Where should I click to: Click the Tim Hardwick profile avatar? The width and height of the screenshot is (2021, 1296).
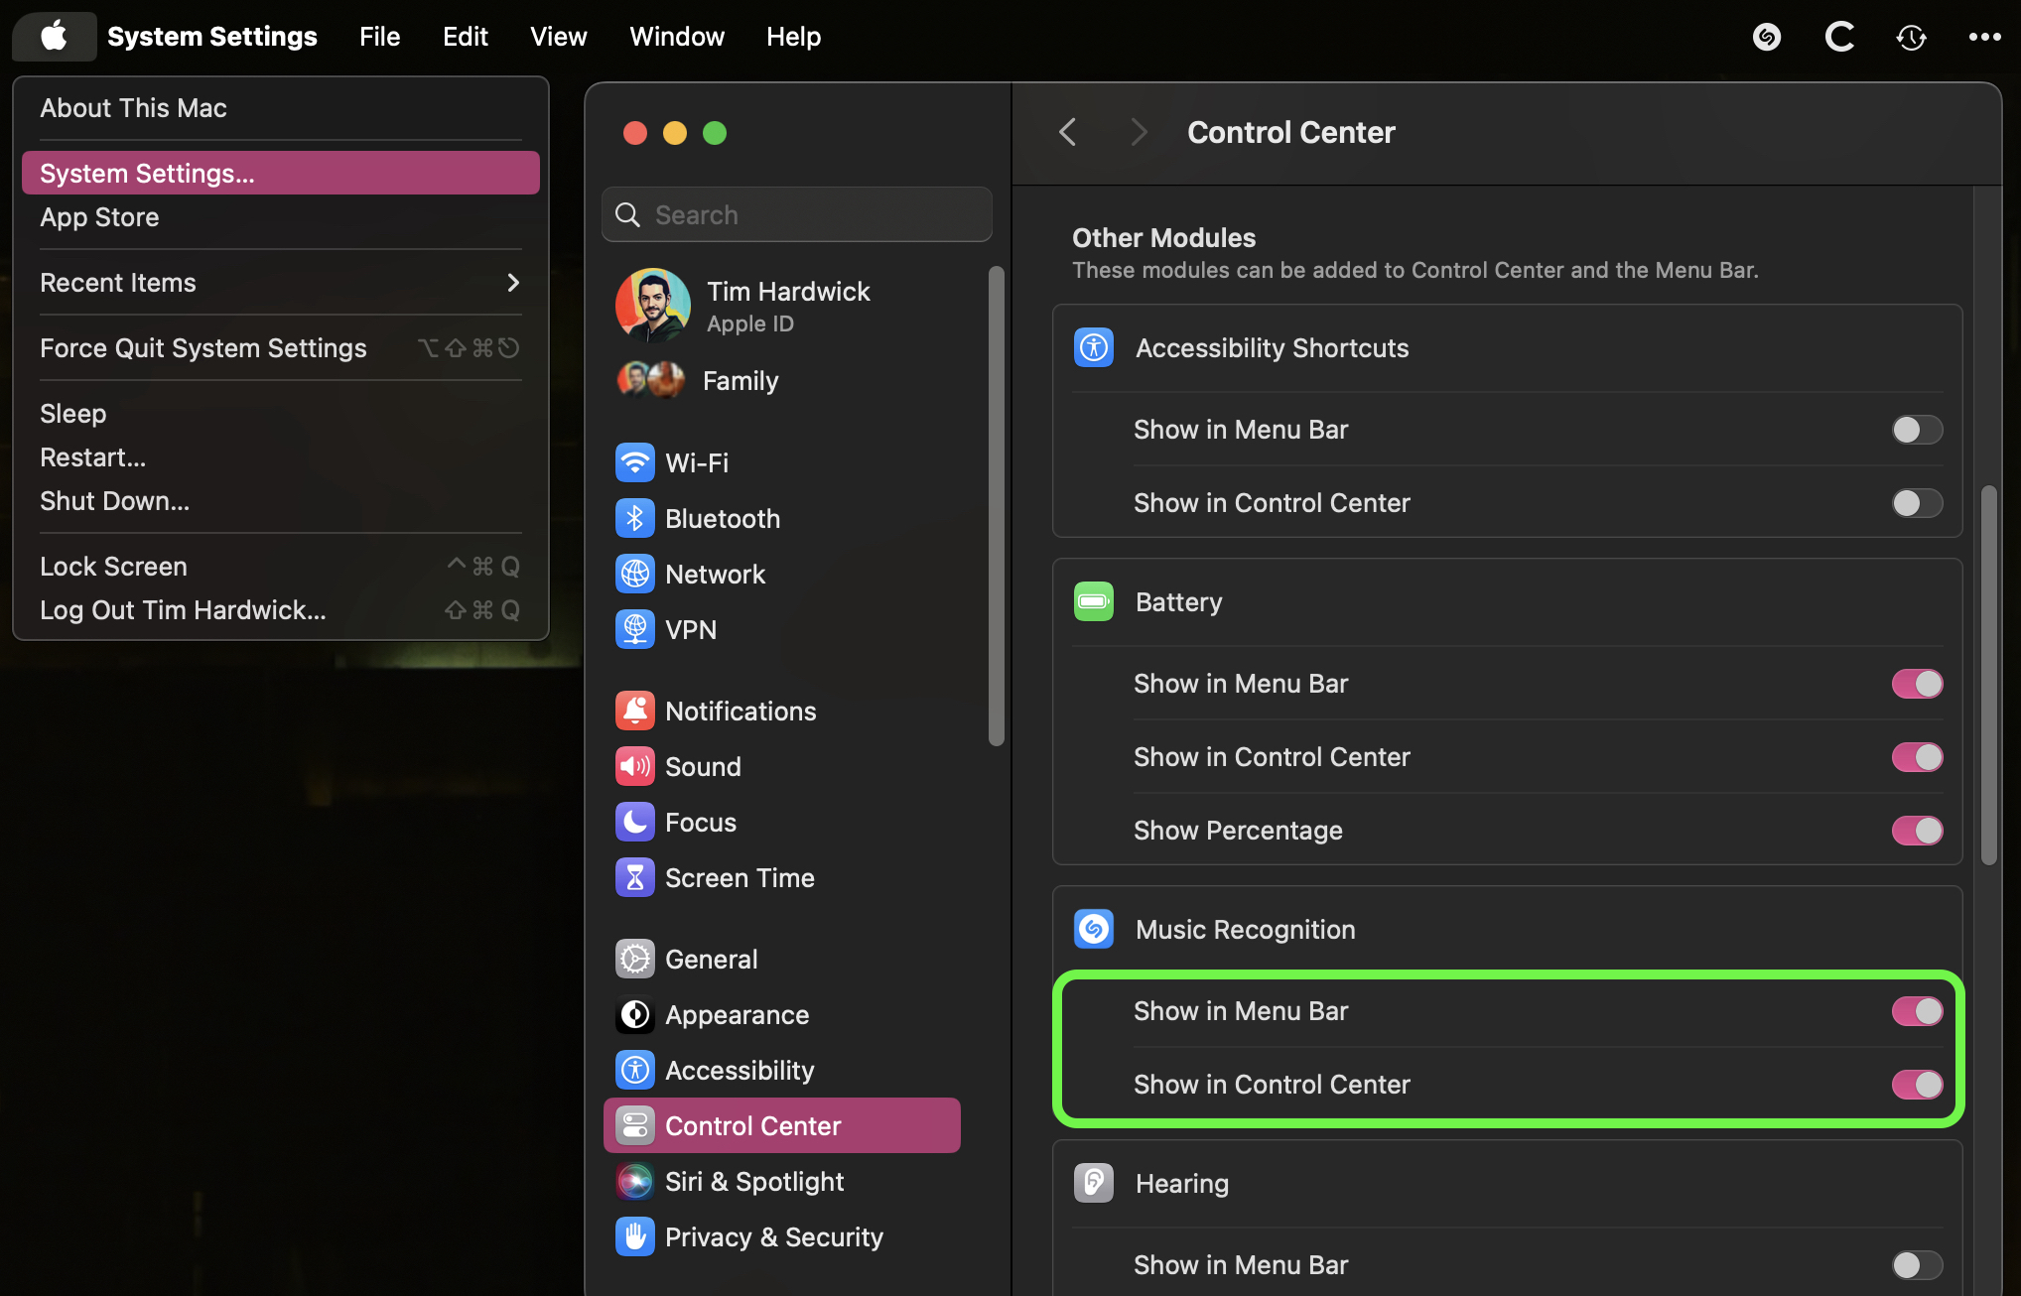tap(653, 306)
